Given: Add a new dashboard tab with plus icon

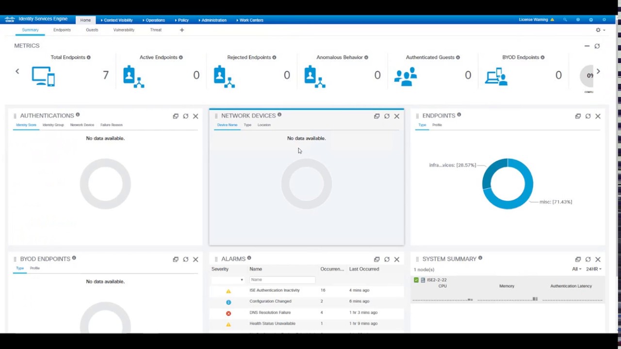Looking at the screenshot, I should tap(182, 30).
